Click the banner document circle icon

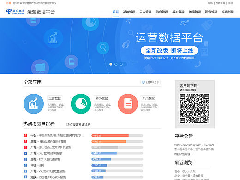[72, 62]
